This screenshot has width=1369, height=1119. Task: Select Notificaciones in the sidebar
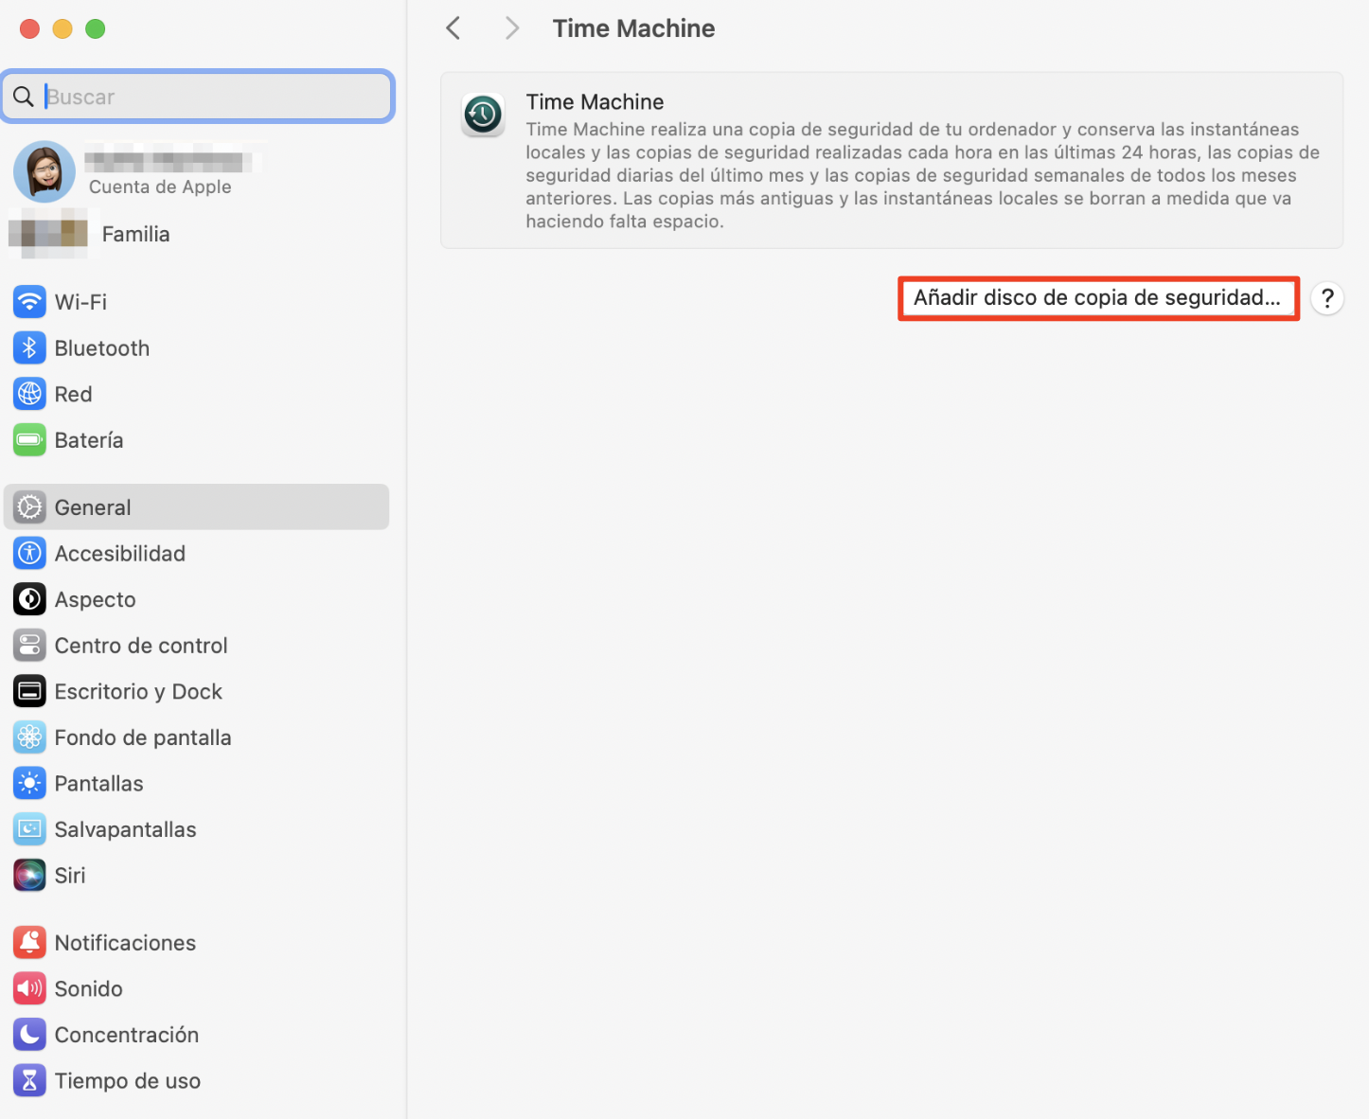tap(197, 943)
